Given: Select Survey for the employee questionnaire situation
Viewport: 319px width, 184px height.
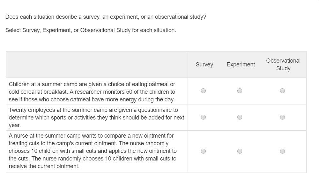Looking at the screenshot, I should tap(204, 117).
